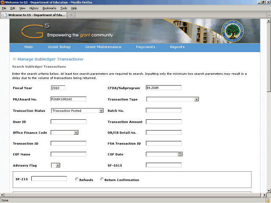Click the PR/Award No. input field
The image size is (271, 203).
click(69, 99)
